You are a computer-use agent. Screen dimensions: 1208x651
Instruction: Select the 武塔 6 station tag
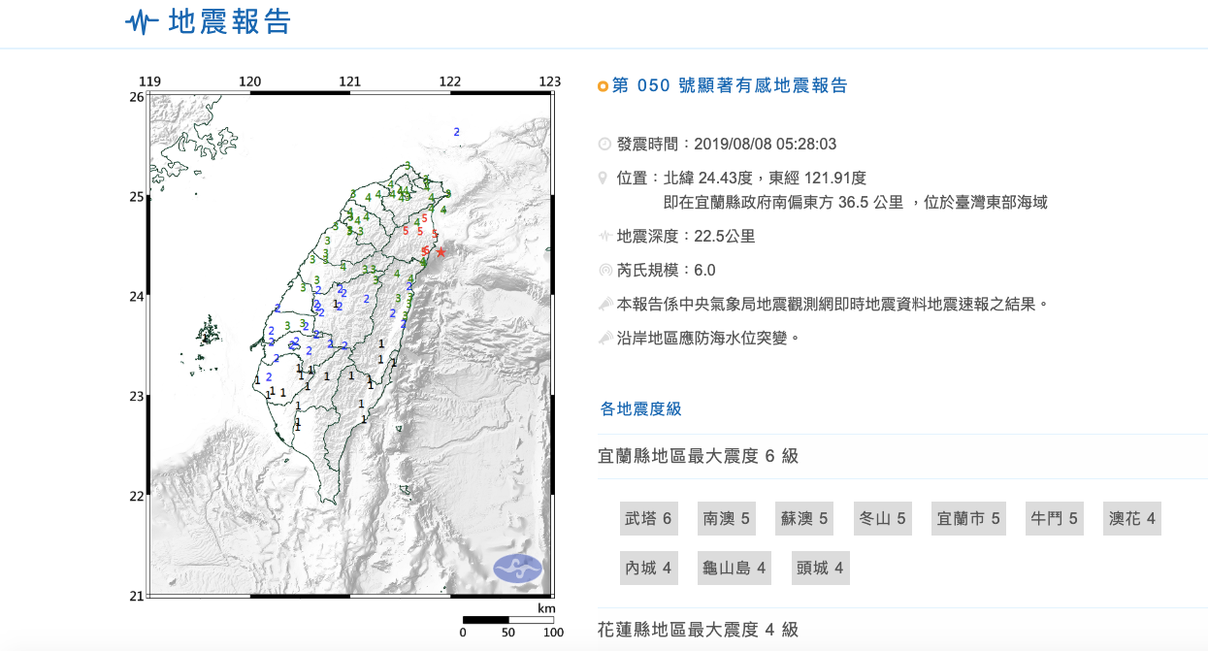pos(648,519)
